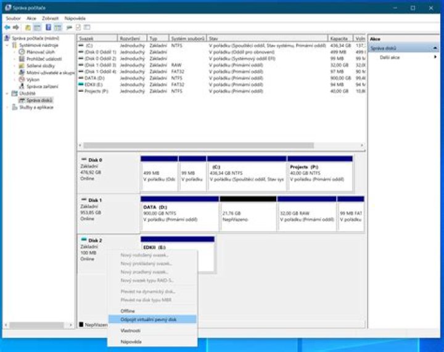Click the last toolbar view-settings icon
The image size is (444, 352).
pyautogui.click(x=87, y=28)
